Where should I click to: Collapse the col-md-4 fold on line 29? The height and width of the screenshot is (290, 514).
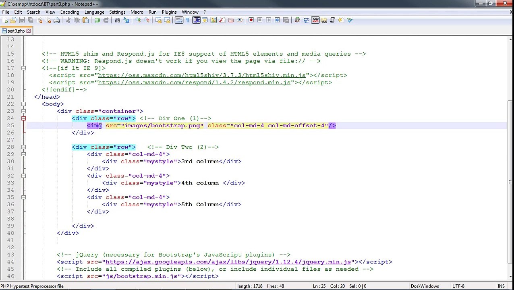pyautogui.click(x=23, y=154)
